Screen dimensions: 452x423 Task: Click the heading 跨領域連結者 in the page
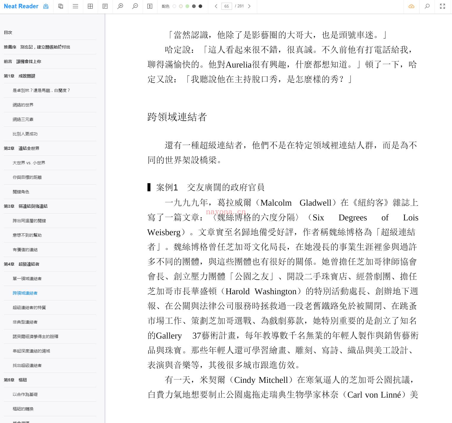click(x=177, y=117)
